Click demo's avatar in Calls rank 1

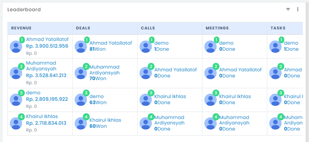click(x=146, y=46)
